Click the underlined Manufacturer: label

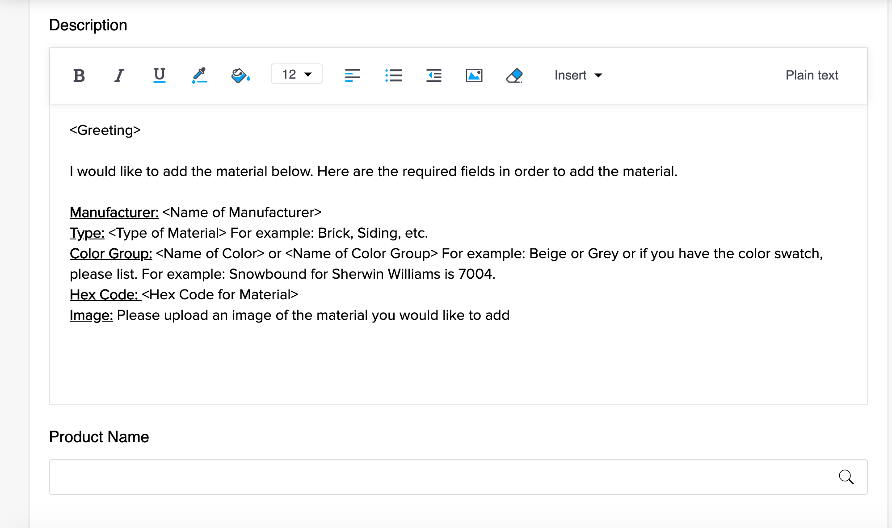coord(114,213)
